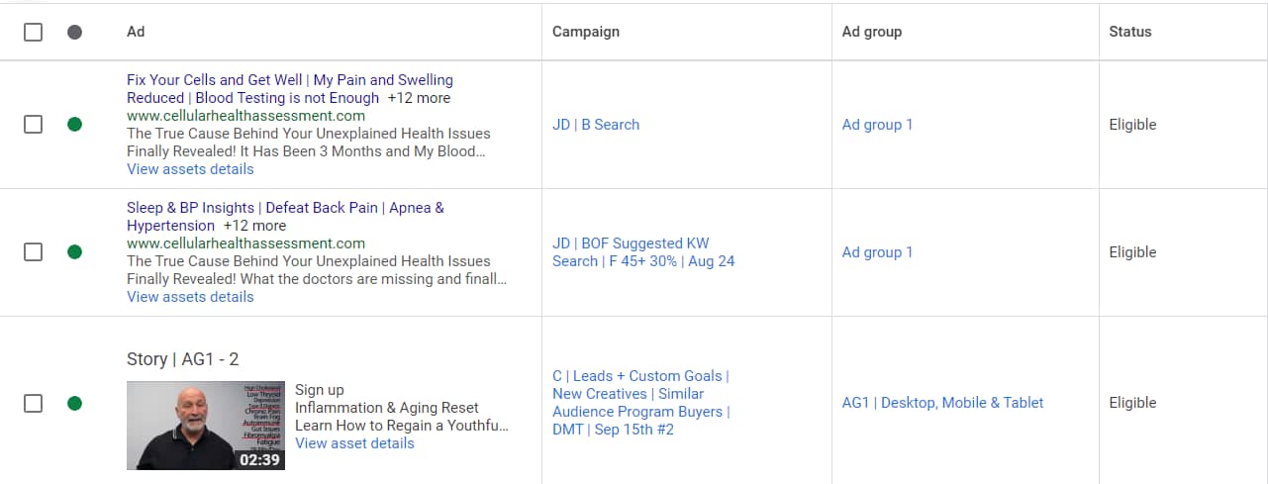Open the JD | B Search campaign
This screenshot has height=484, width=1268.
coord(596,125)
